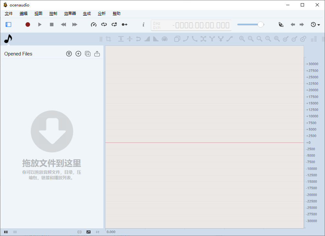Toggle the microphone mute icon
This screenshot has width=325, height=236.
coord(281,25)
